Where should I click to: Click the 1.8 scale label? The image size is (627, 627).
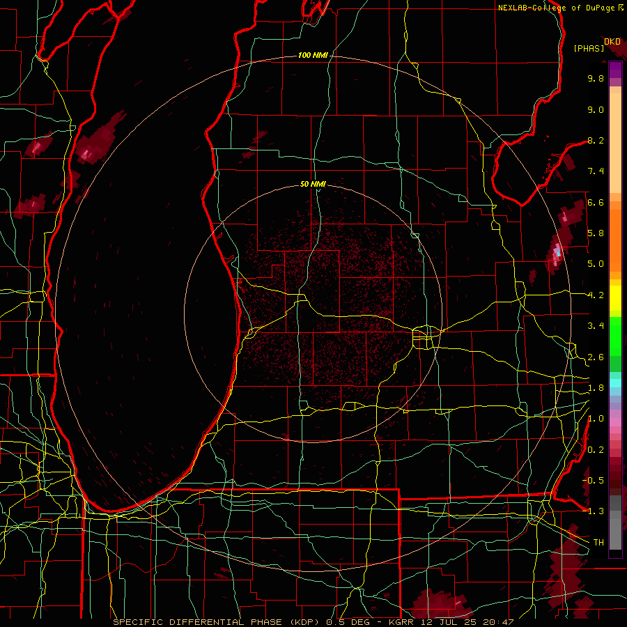point(596,388)
